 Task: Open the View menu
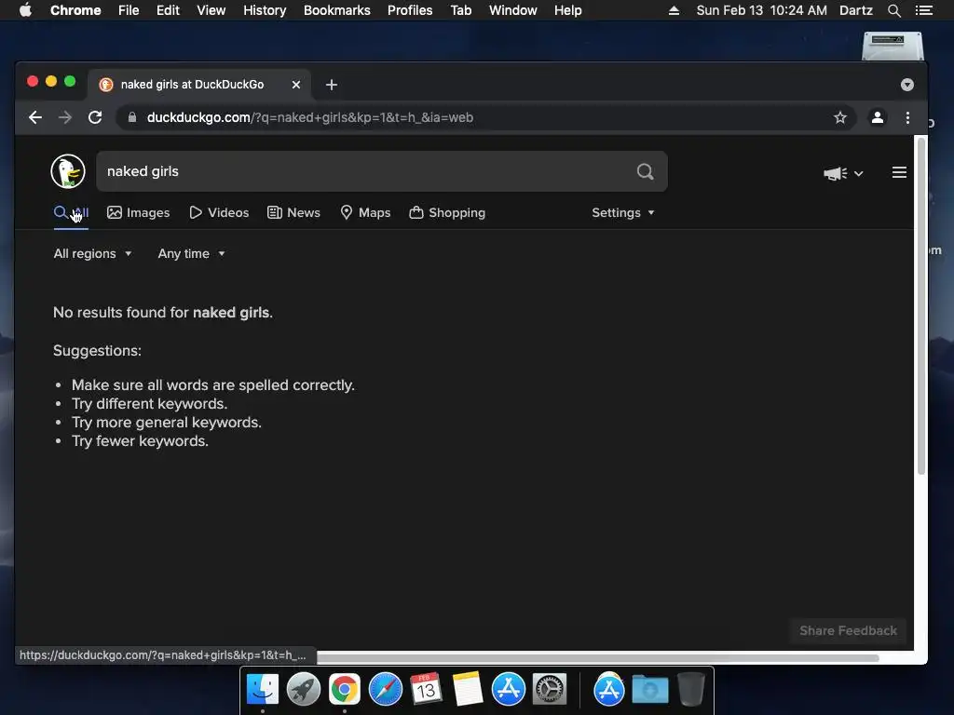point(211,10)
